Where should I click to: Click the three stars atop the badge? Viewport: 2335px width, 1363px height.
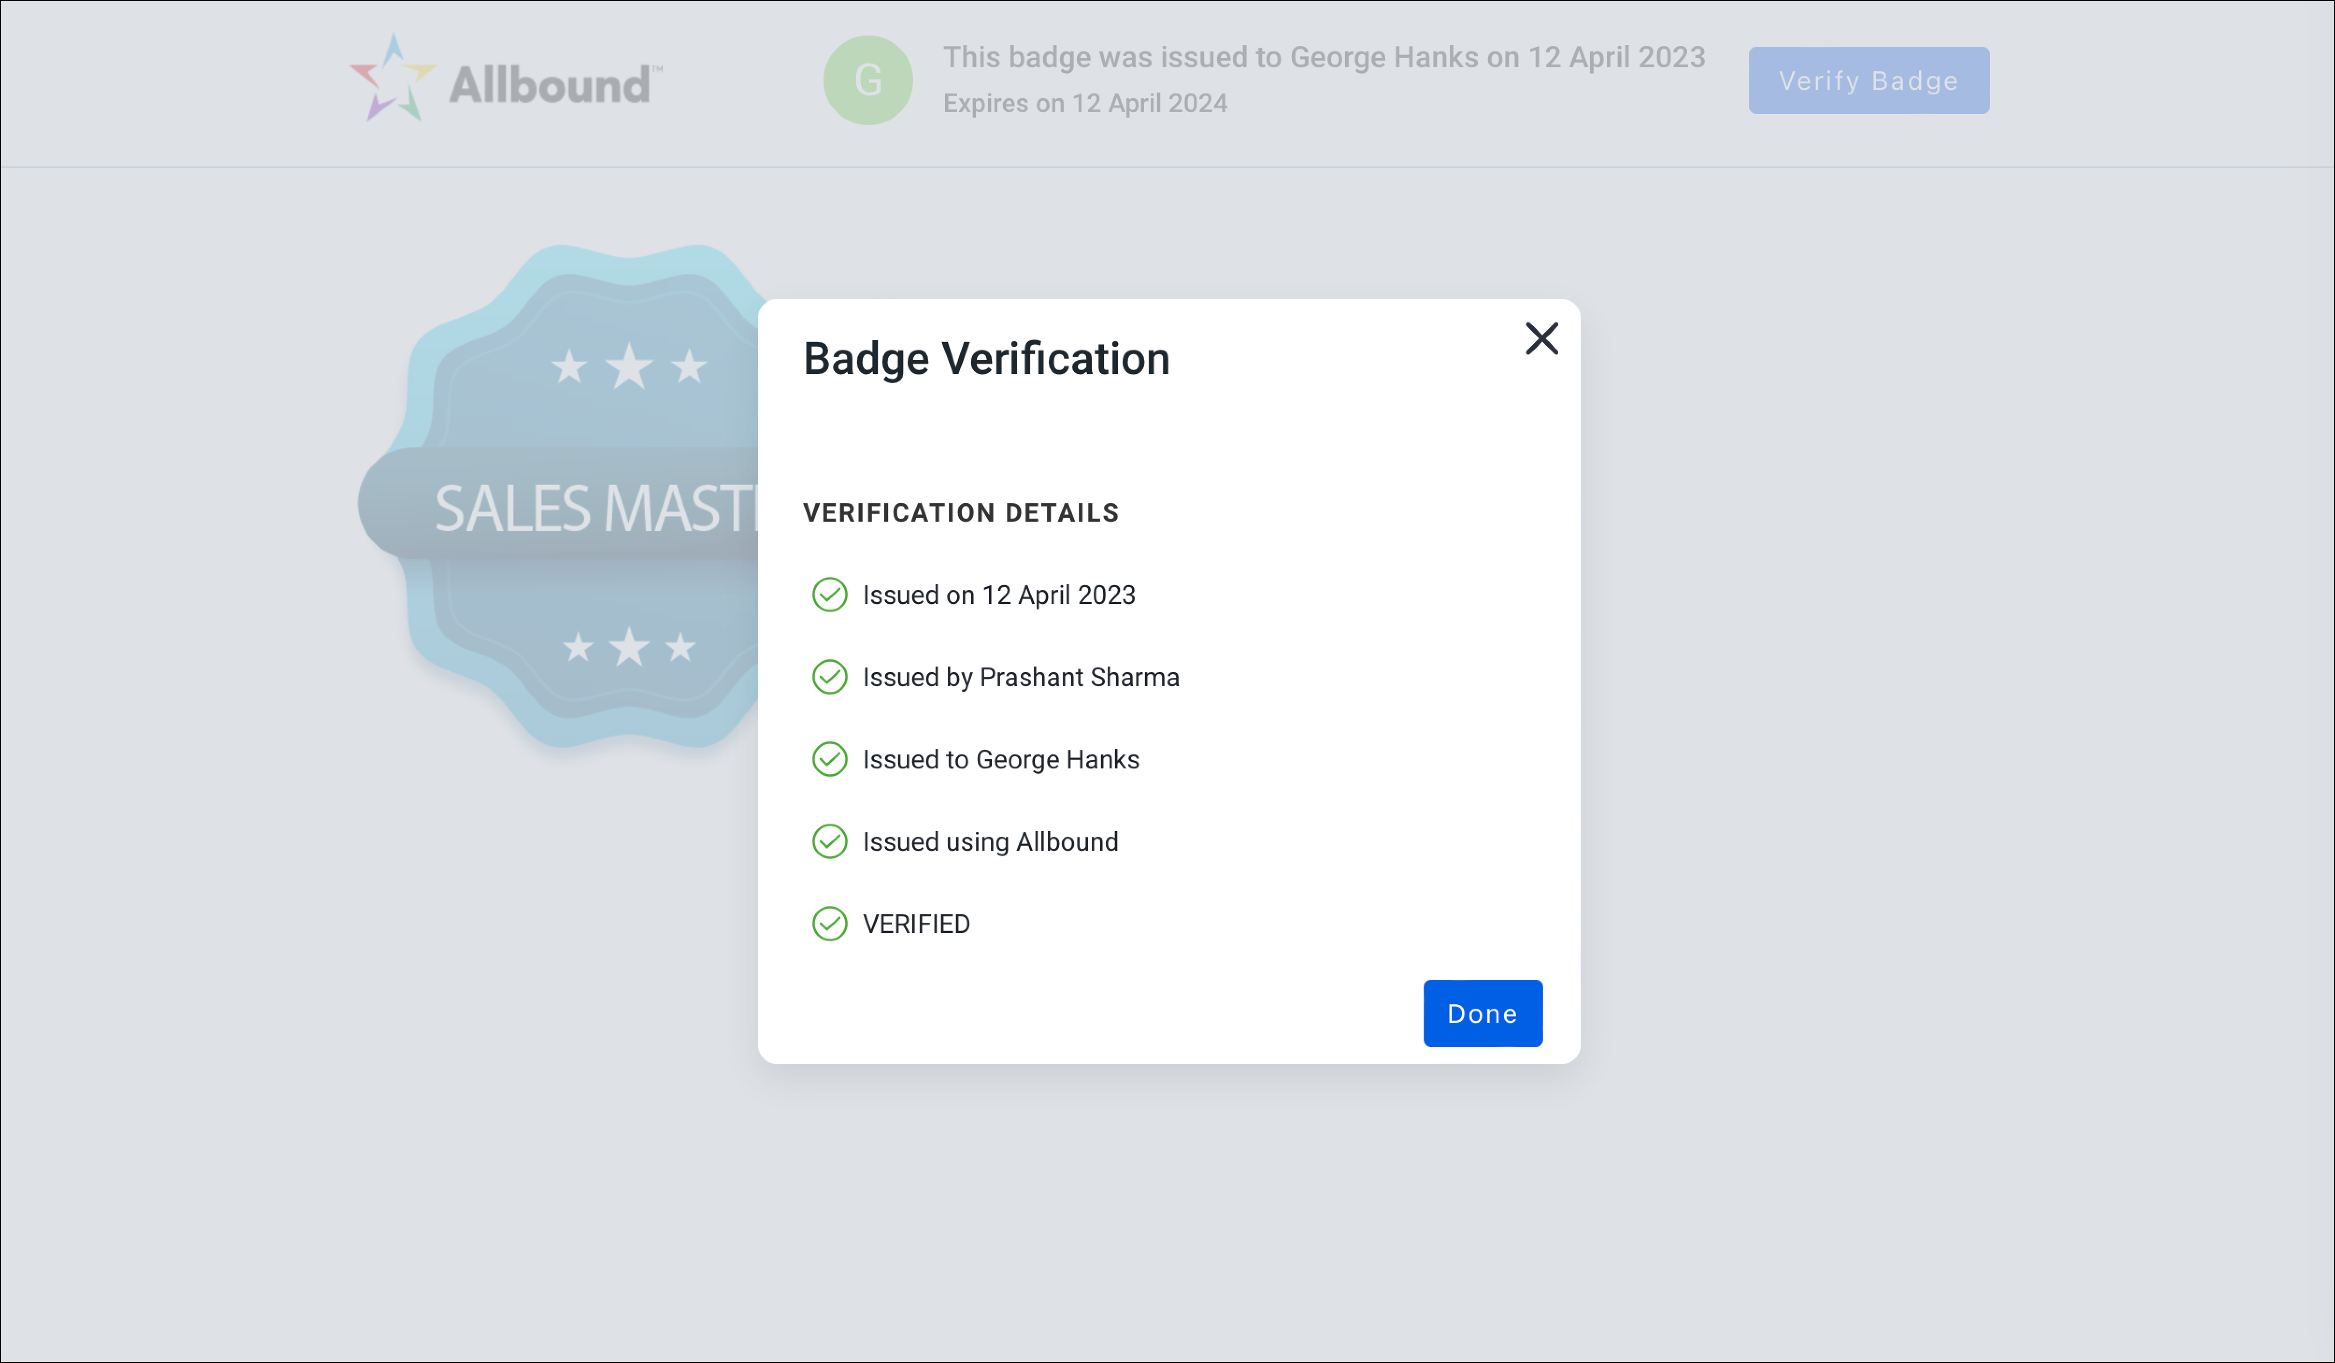coord(629,366)
